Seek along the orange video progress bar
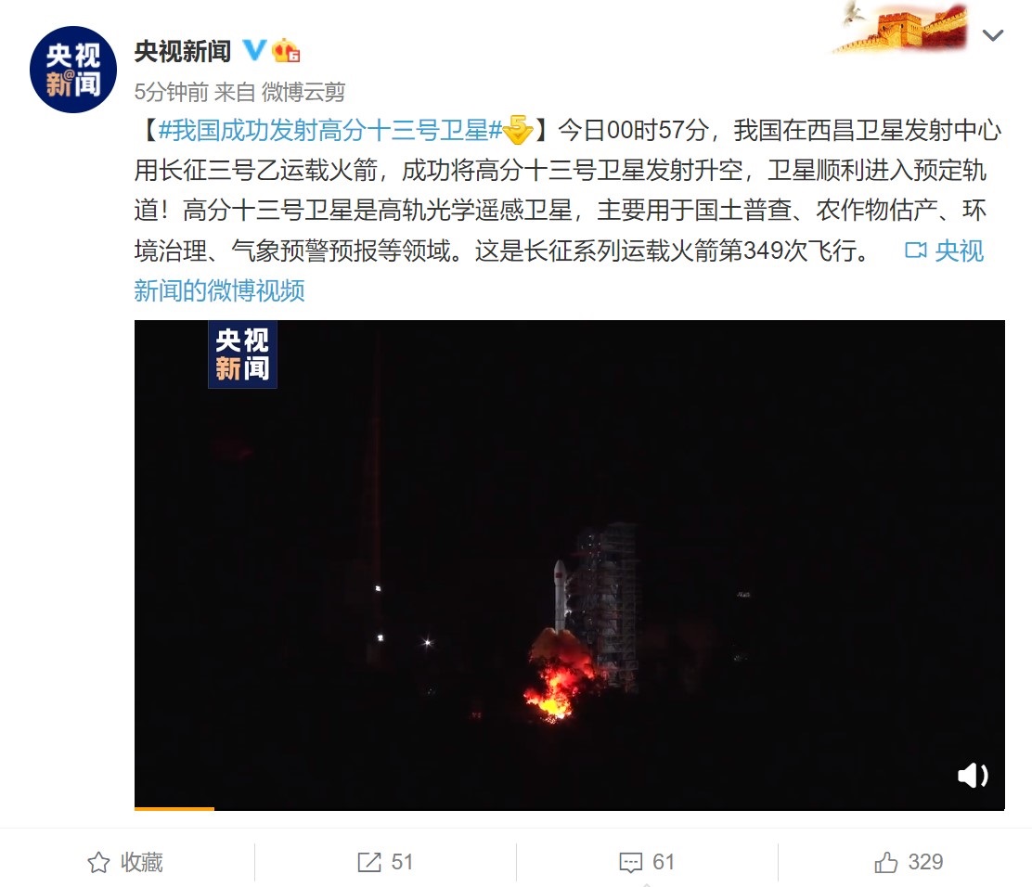Screen dimensions: 1032x887 pos(569,808)
